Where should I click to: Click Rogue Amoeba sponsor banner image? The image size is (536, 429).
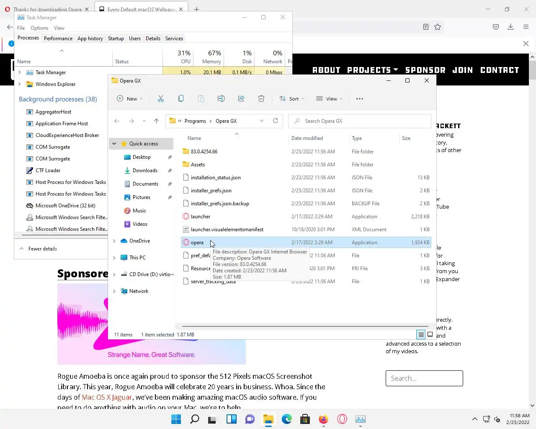(x=152, y=324)
